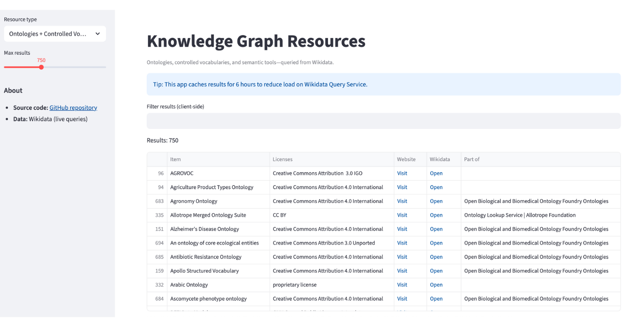Select the Agronomy Ontology table row
Screen dimensions: 626x327
250,201
